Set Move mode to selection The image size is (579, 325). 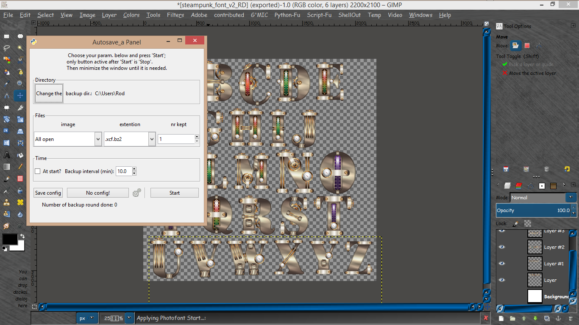pos(527,46)
